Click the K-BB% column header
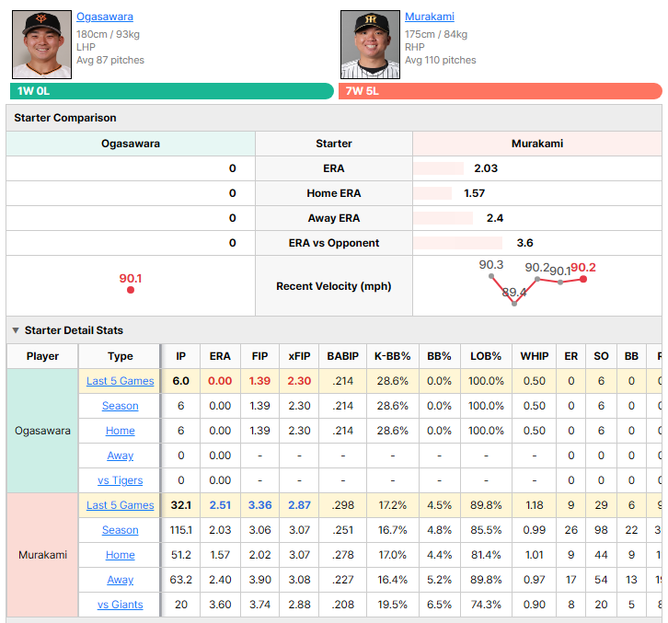The width and height of the screenshot is (668, 623). coord(392,356)
